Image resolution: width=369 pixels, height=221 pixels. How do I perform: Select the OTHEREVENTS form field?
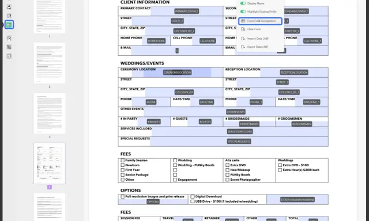pos(236,112)
